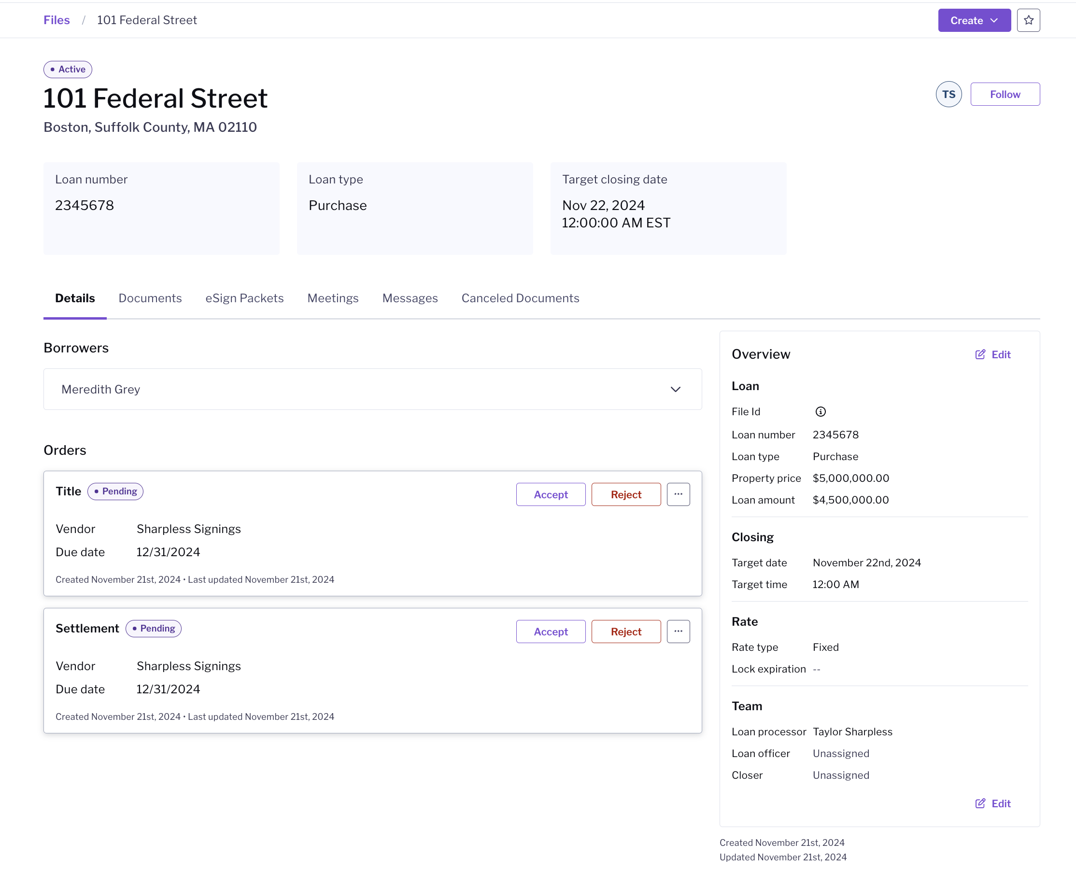Click Lock expiration value dashes
Image resolution: width=1076 pixels, height=871 pixels.
click(817, 669)
